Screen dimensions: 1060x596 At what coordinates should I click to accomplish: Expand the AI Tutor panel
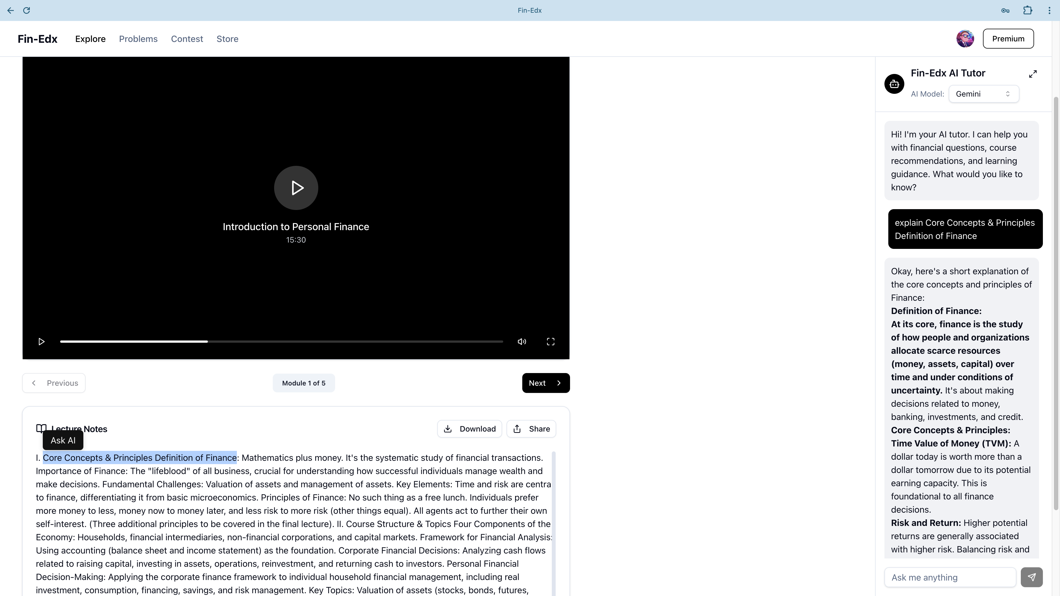point(1033,74)
